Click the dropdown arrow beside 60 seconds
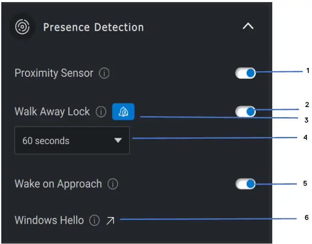Viewport: 312px width, 244px height. click(x=118, y=141)
